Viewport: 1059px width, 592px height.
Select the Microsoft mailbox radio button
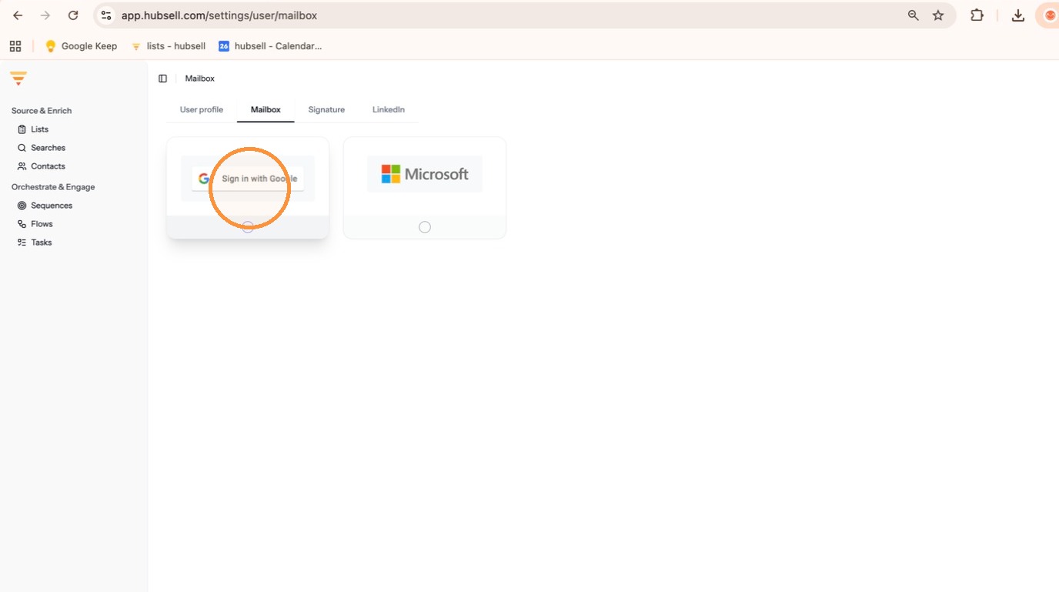(x=425, y=227)
